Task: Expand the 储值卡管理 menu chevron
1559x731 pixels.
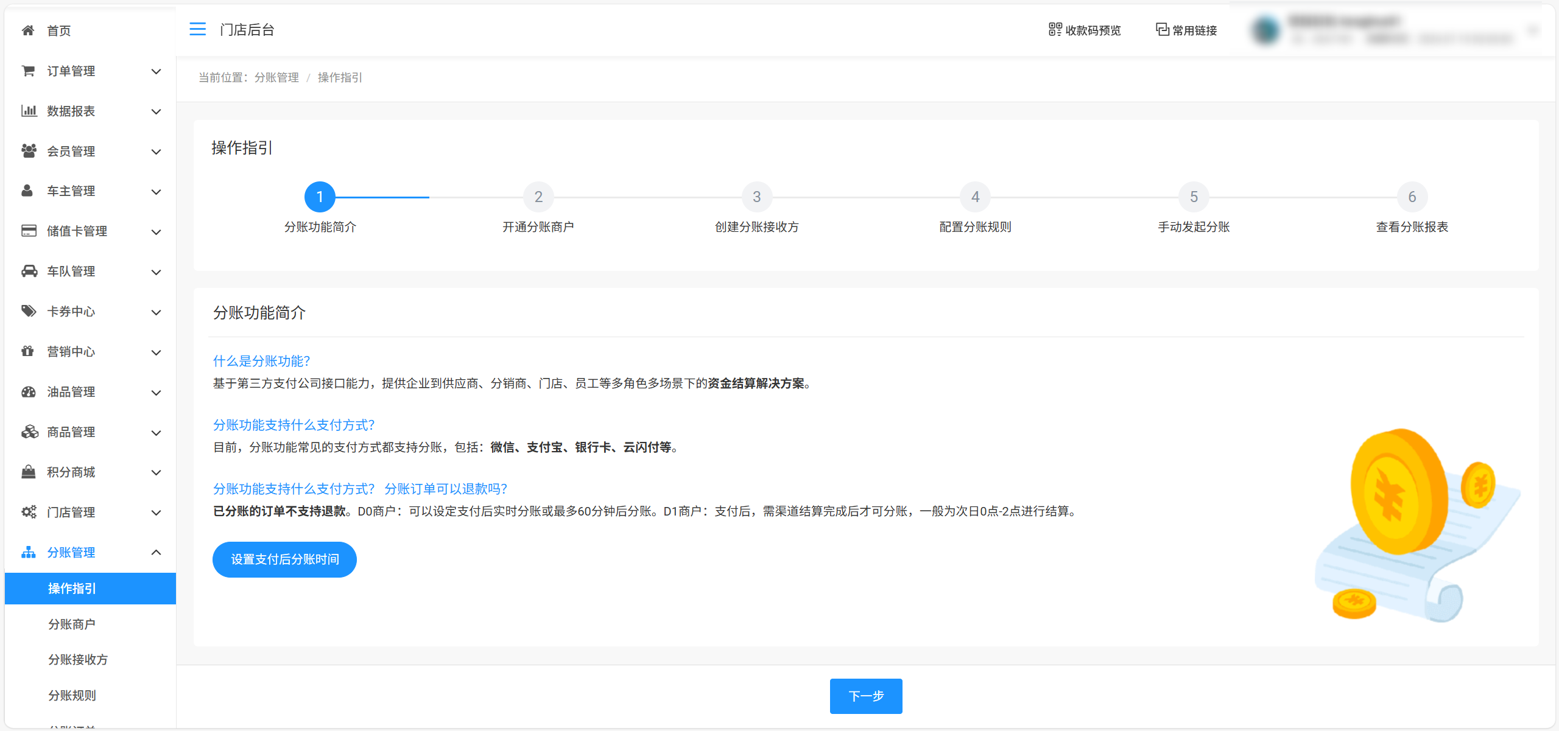Action: pos(156,232)
